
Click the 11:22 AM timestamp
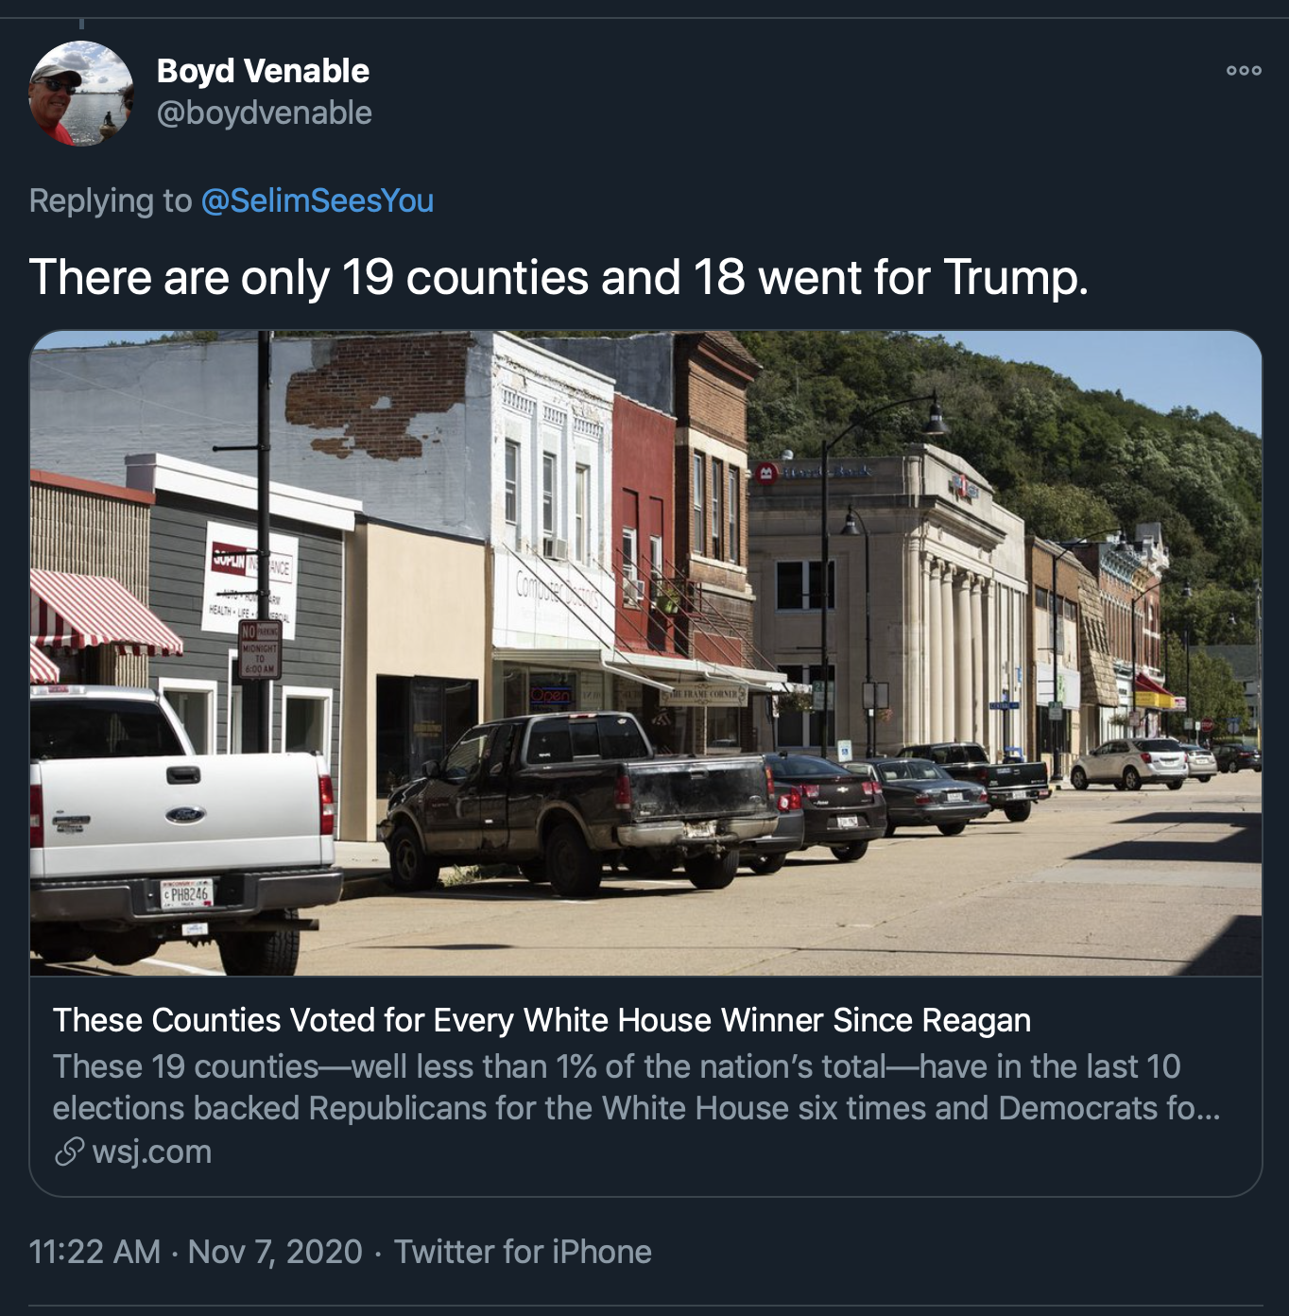95,1252
